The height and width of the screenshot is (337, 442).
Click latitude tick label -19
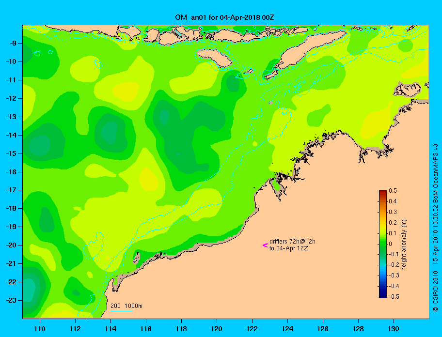(x=11, y=227)
